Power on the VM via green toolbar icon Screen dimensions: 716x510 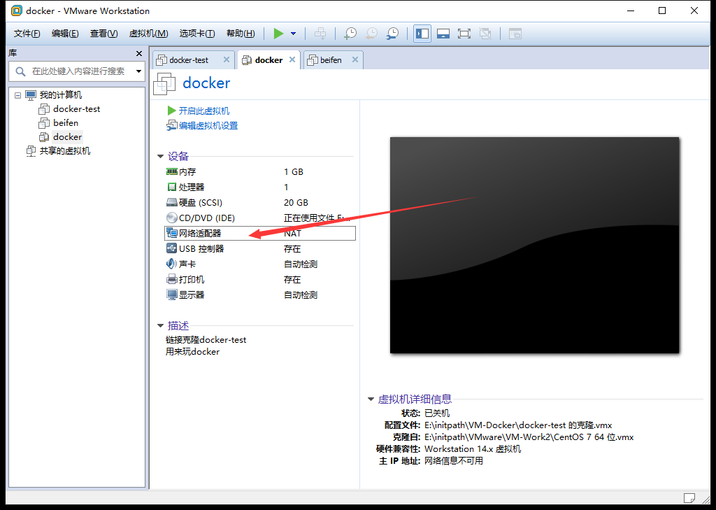278,33
